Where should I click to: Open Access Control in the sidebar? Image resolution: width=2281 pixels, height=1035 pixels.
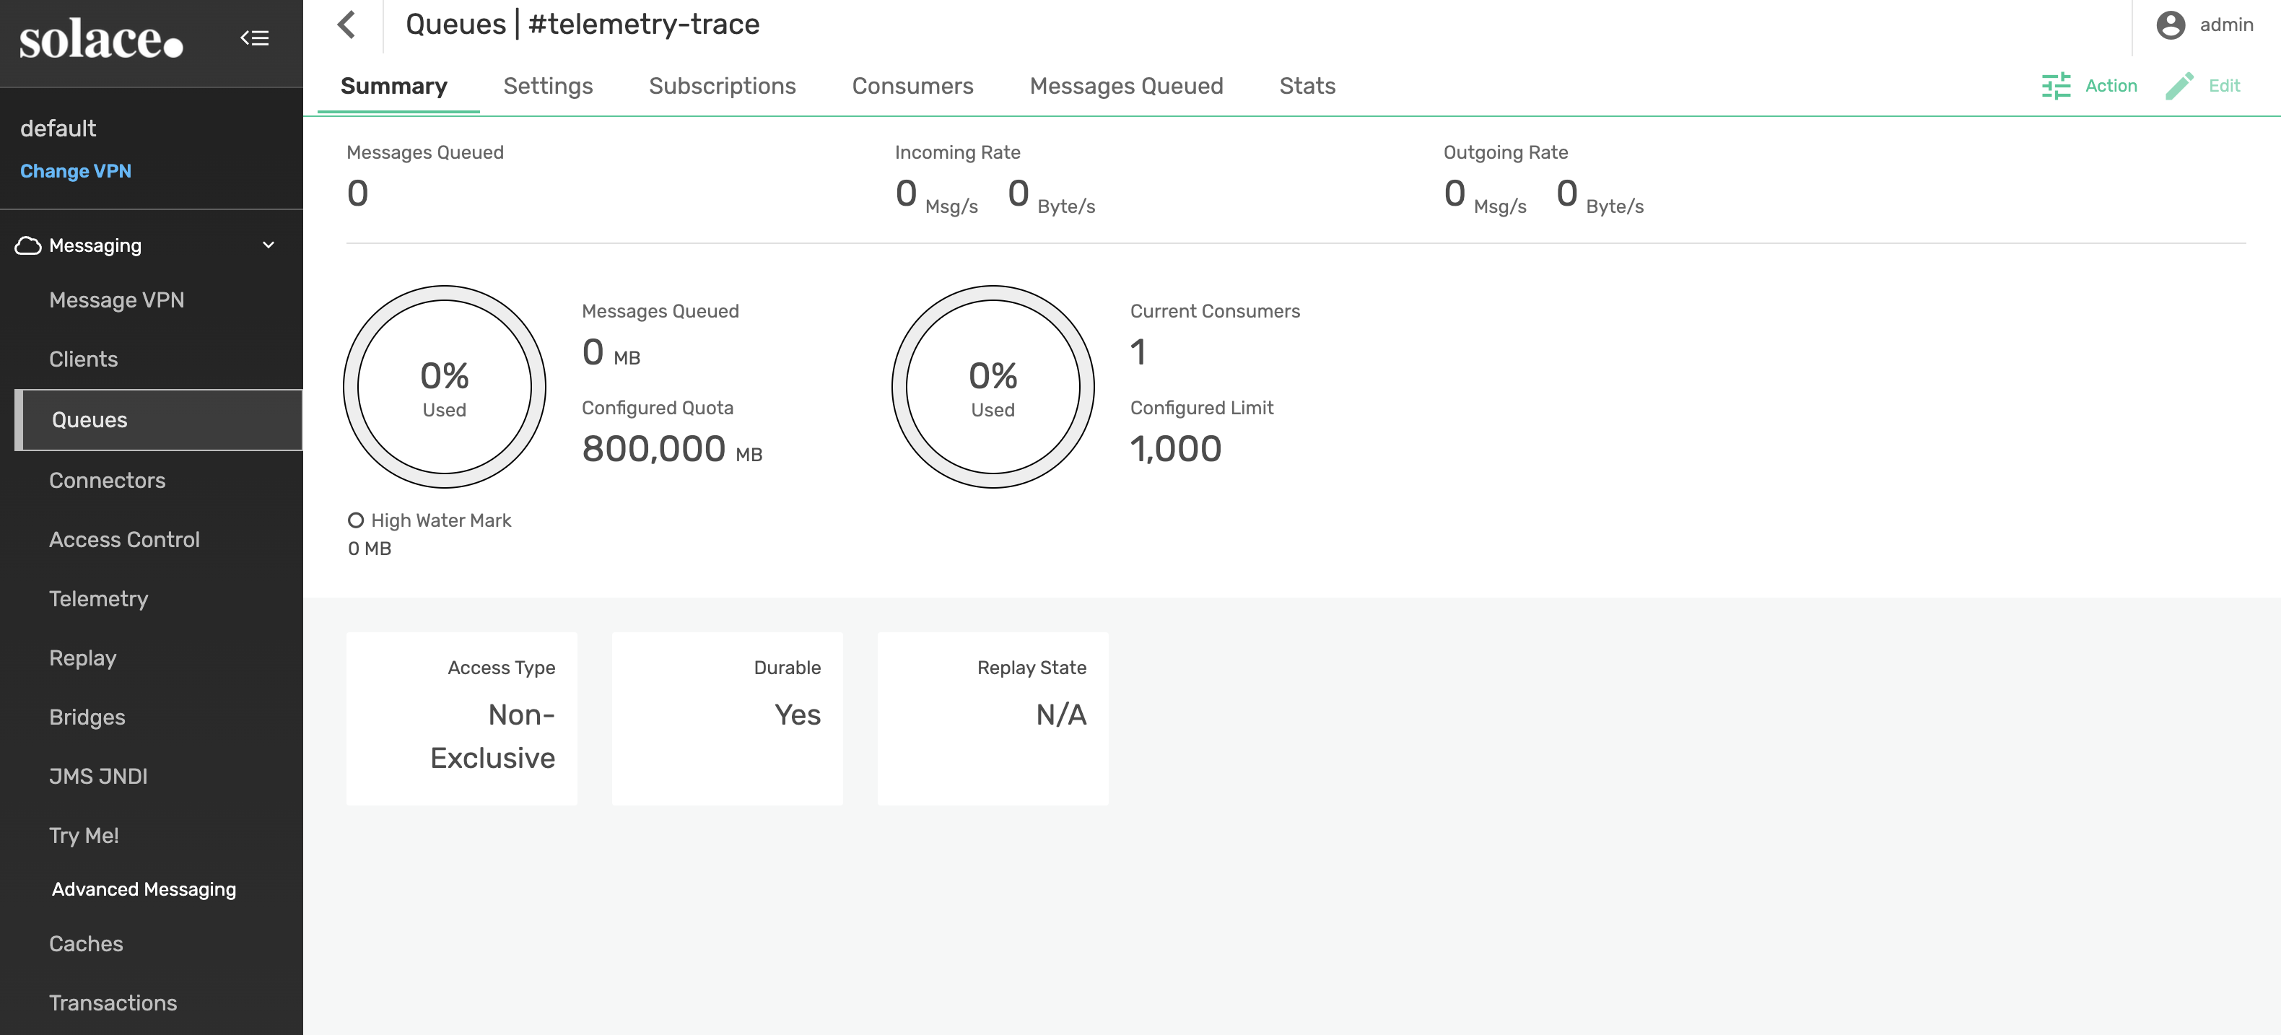[124, 539]
